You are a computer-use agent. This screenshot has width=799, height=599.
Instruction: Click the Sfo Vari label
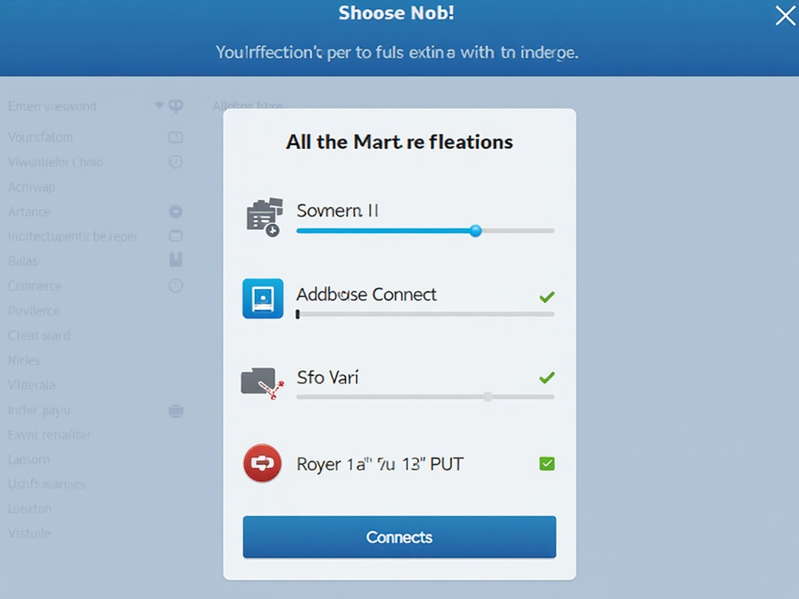(328, 377)
